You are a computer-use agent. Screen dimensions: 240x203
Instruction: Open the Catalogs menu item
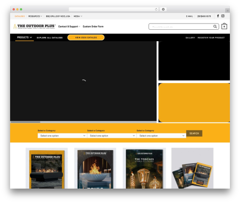20,16
